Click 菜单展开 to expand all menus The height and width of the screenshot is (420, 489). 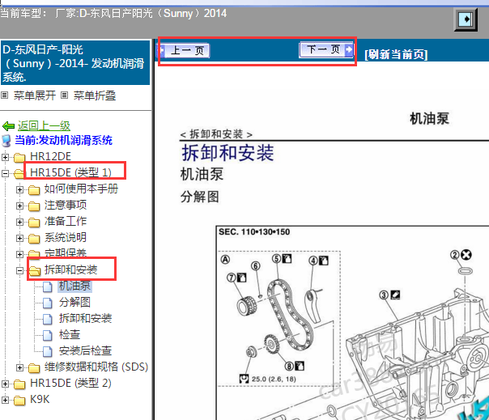[x=35, y=95]
